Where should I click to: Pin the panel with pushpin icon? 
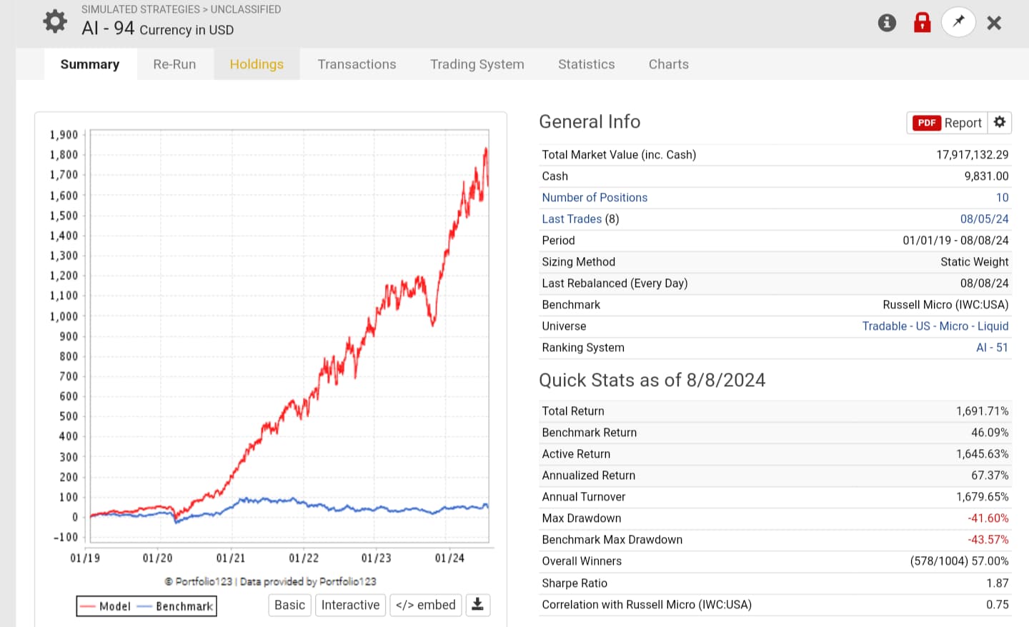958,22
